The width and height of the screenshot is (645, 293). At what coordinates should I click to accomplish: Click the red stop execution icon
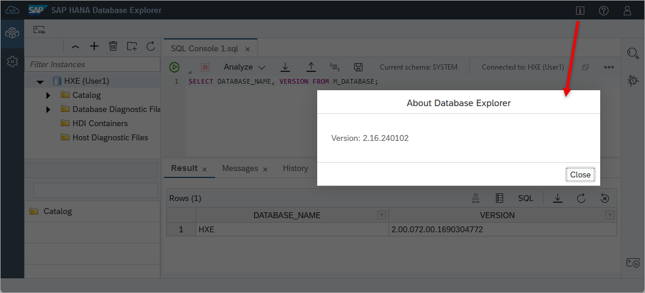[x=205, y=67]
